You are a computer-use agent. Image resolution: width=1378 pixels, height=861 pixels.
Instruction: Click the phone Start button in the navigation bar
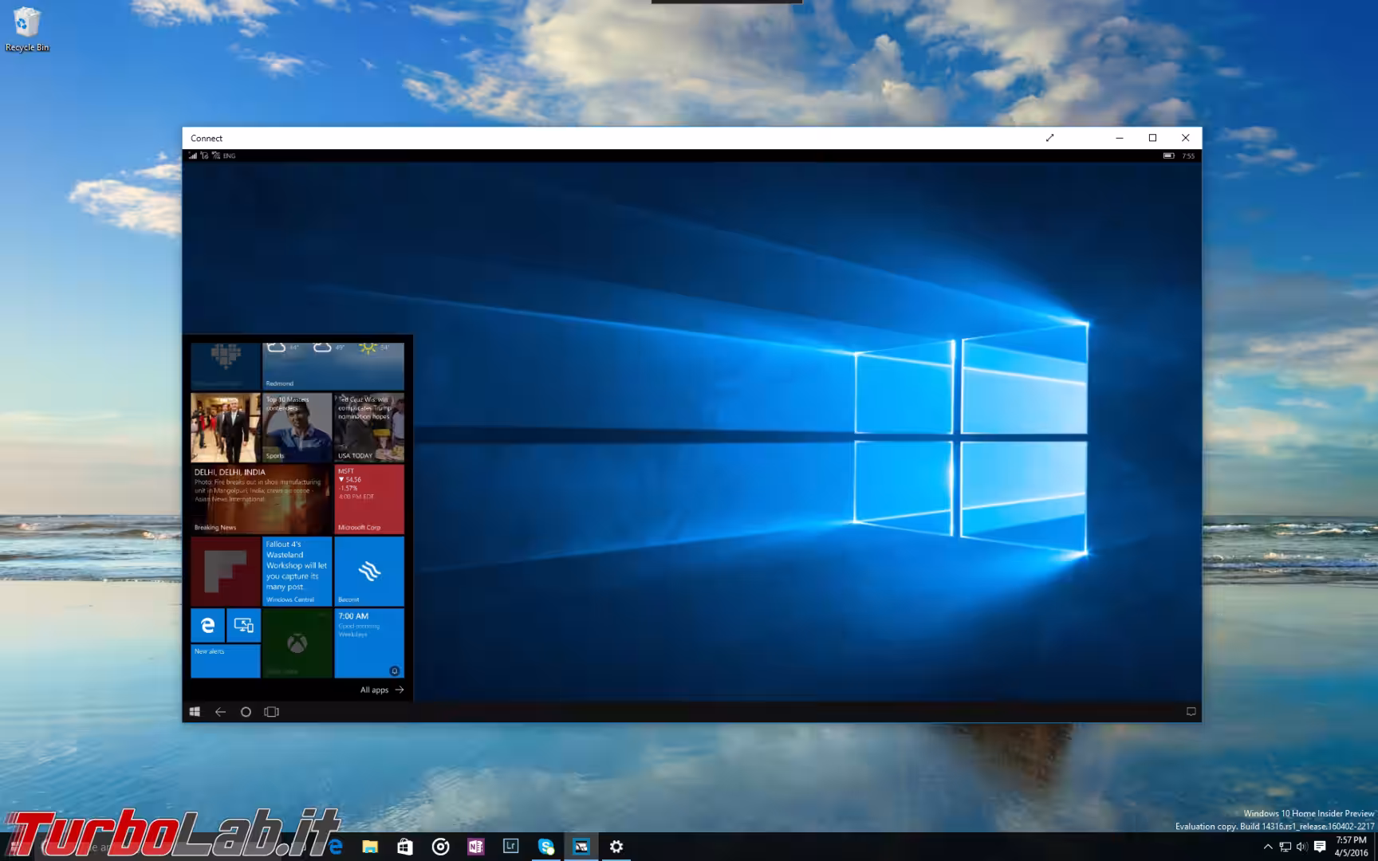click(195, 711)
